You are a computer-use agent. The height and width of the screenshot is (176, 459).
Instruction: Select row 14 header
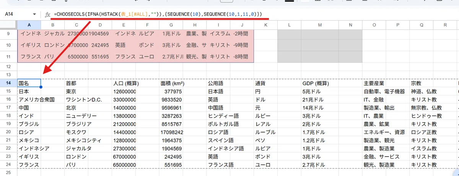[8, 82]
